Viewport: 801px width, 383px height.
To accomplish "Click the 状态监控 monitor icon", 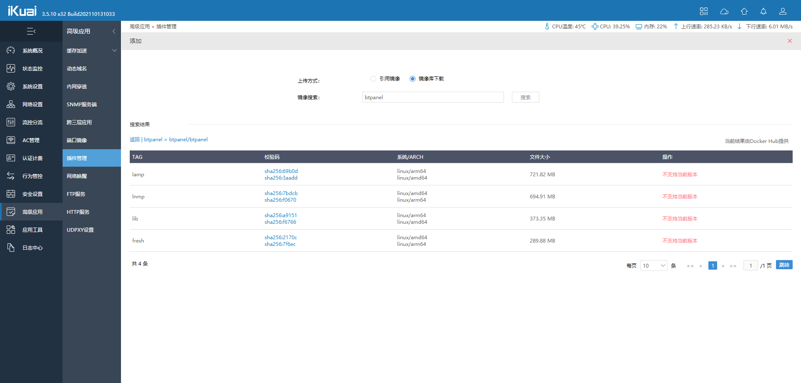I will click(x=11, y=68).
